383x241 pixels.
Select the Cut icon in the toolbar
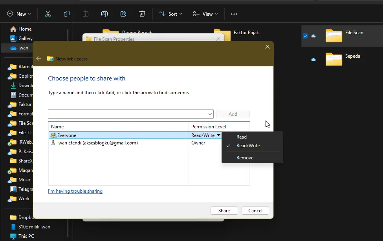click(x=48, y=14)
